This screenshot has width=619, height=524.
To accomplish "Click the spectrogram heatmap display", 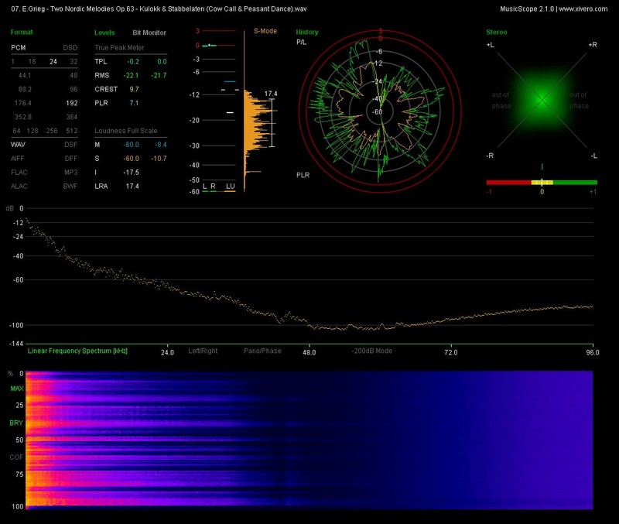I will [x=309, y=440].
